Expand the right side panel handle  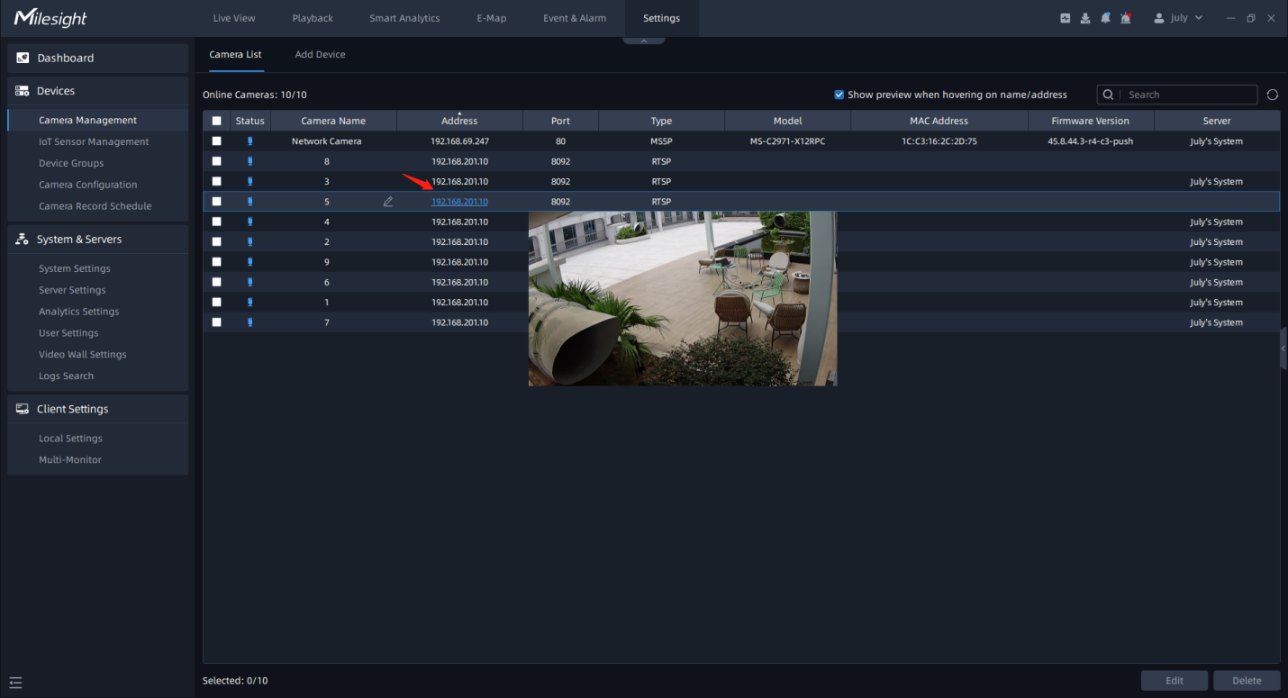[1283, 349]
